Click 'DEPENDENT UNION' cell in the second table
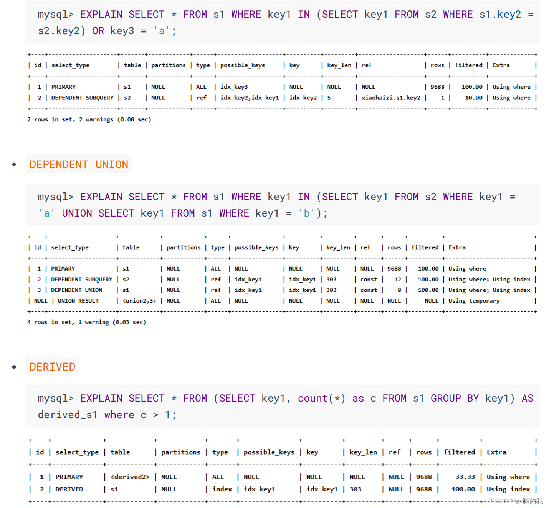This screenshot has width=549, height=508. pyautogui.click(x=76, y=290)
